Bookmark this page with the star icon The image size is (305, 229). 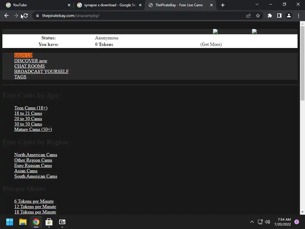click(258, 16)
